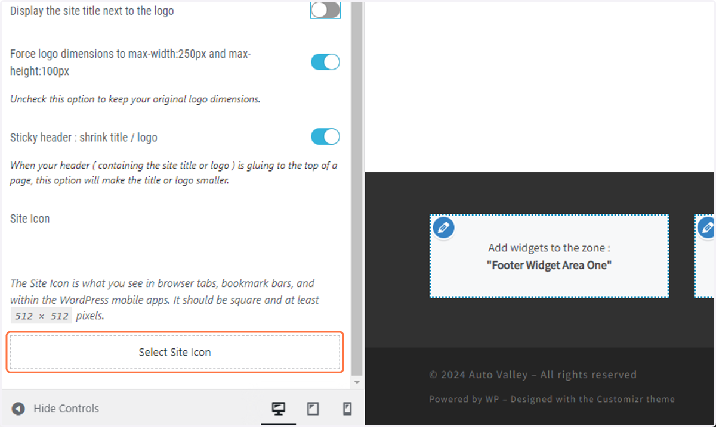Click the partially visible second footer widget pencil

point(707,227)
